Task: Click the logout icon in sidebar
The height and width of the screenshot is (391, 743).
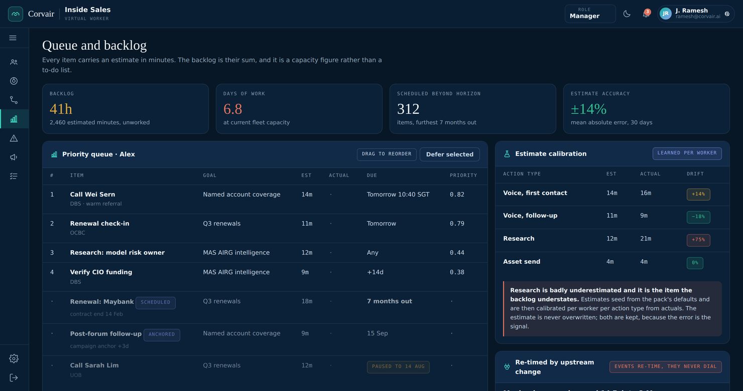Action: 14,378
